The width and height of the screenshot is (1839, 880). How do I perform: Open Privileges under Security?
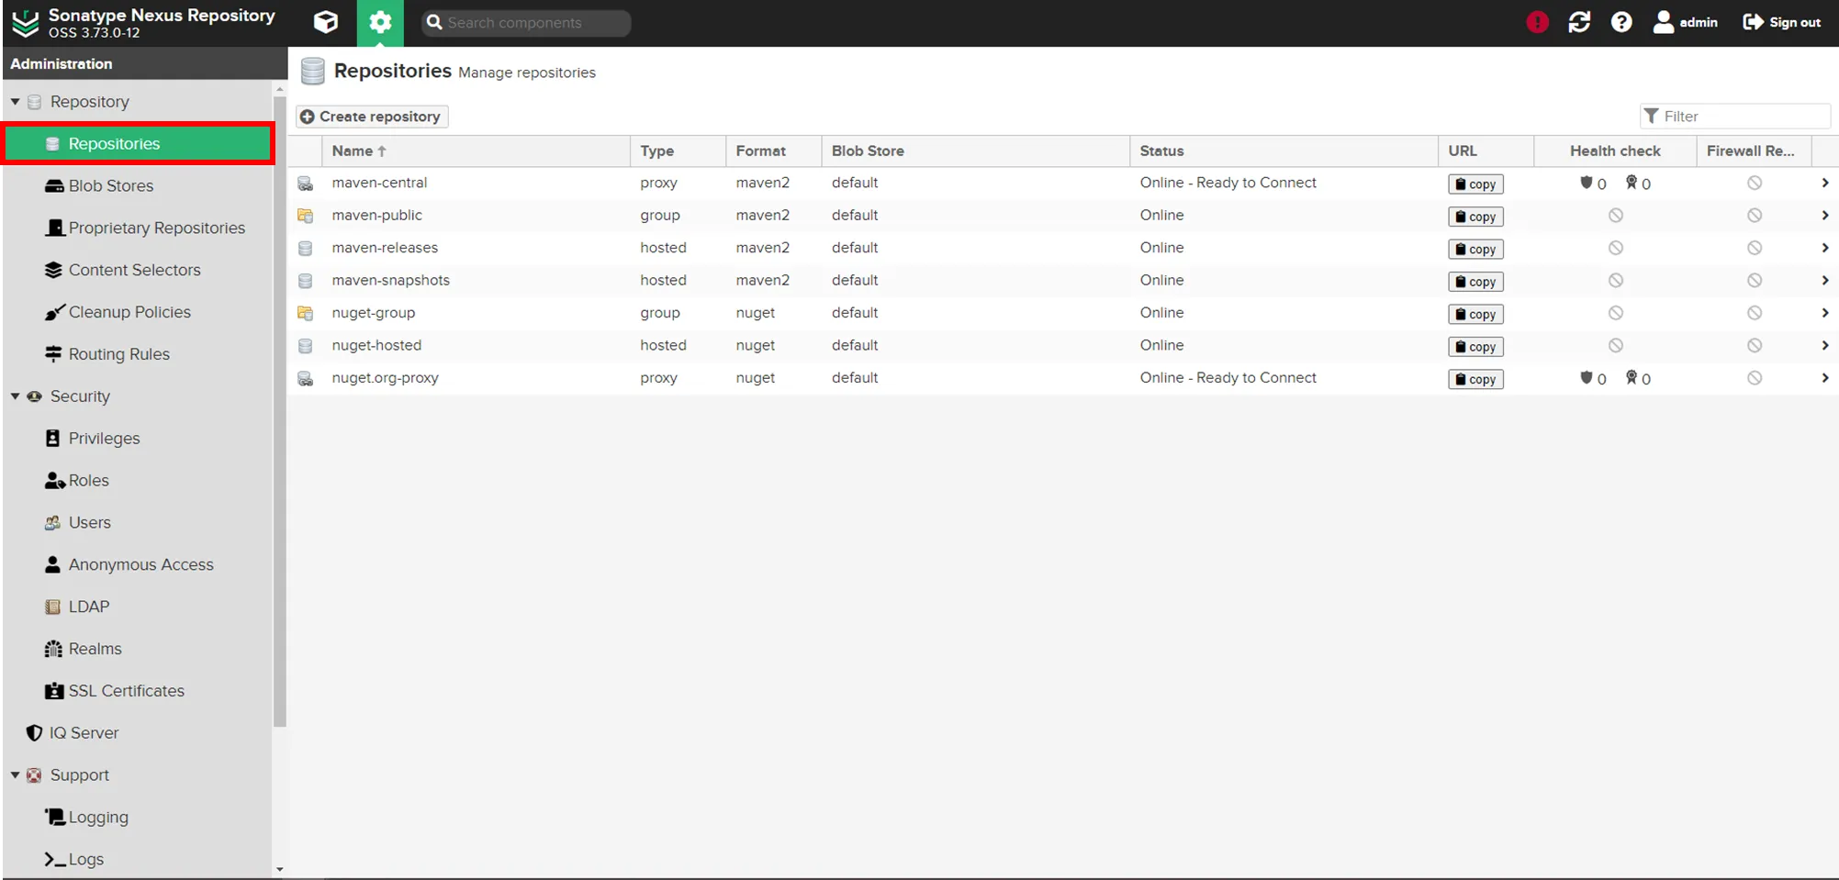coord(93,439)
